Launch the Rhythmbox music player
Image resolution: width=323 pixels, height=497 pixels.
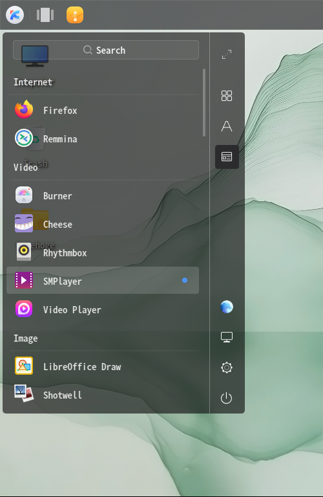click(x=103, y=253)
